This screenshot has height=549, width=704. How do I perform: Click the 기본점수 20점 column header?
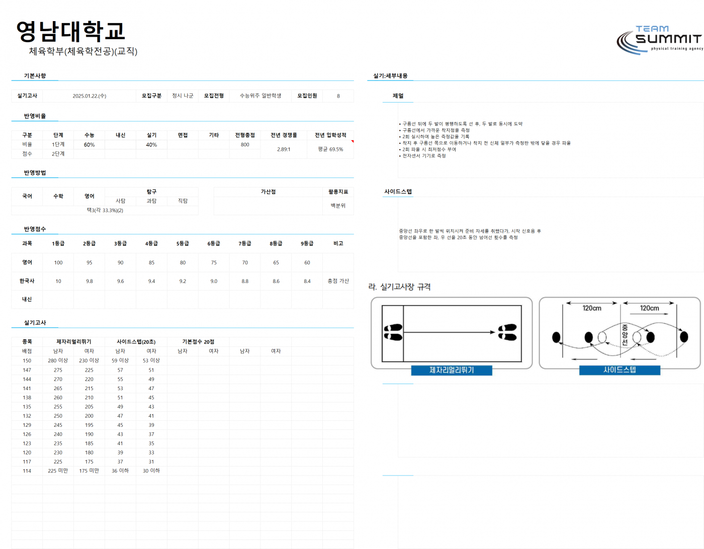pyautogui.click(x=198, y=342)
